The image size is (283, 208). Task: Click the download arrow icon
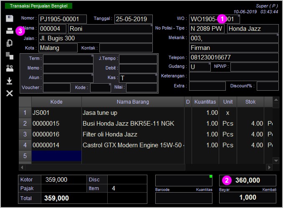coord(10,81)
